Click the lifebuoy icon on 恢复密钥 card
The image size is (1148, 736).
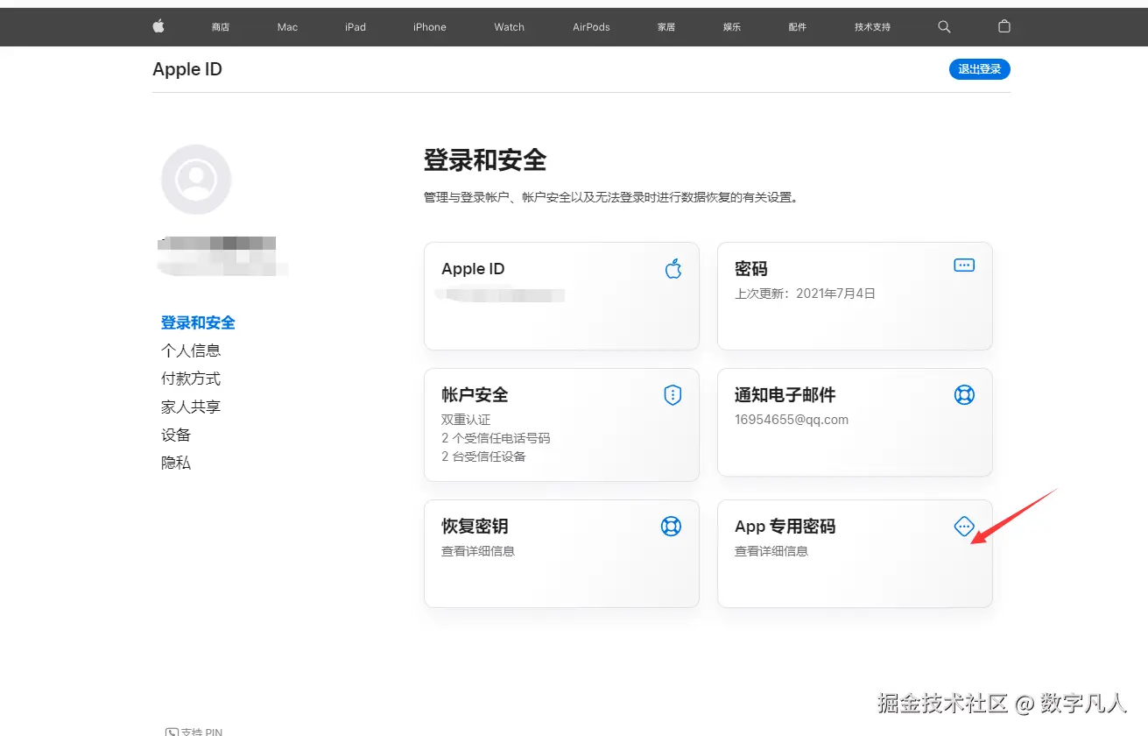(671, 527)
